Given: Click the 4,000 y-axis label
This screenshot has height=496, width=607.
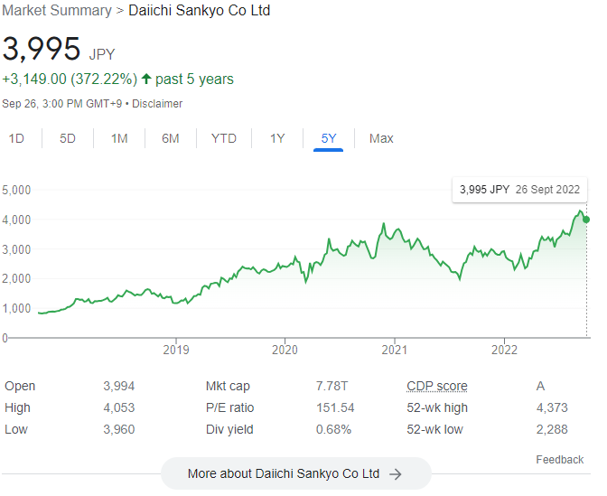Looking at the screenshot, I should coord(16,220).
